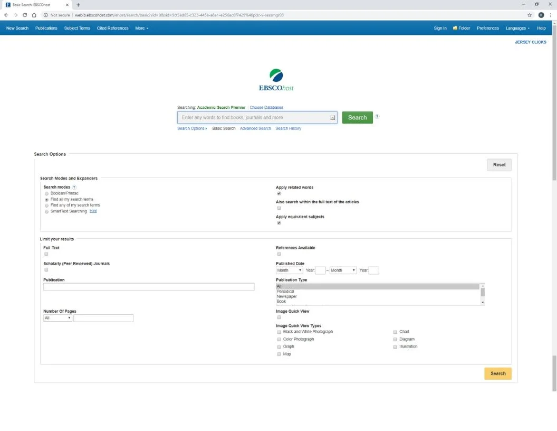This screenshot has height=431, width=557.
Task: View site info Not secure icon
Action: click(x=46, y=15)
